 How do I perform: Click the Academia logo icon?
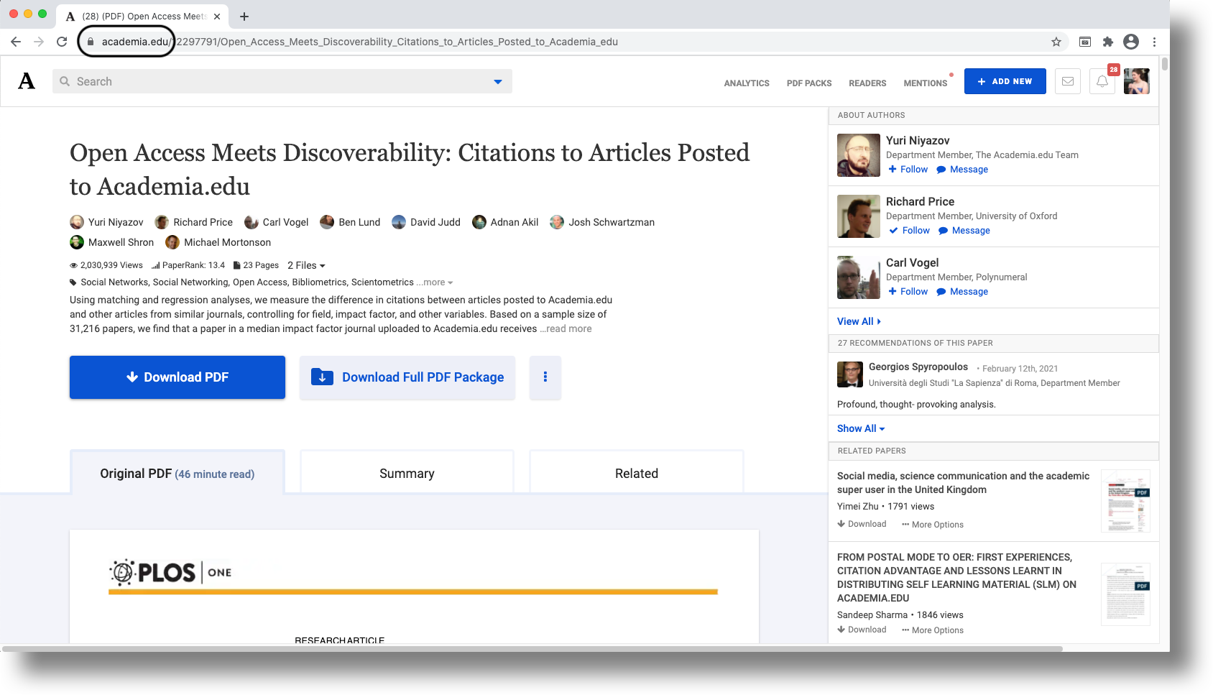(x=27, y=81)
